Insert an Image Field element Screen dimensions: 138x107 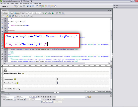pyautogui.click(x=43, y=6)
